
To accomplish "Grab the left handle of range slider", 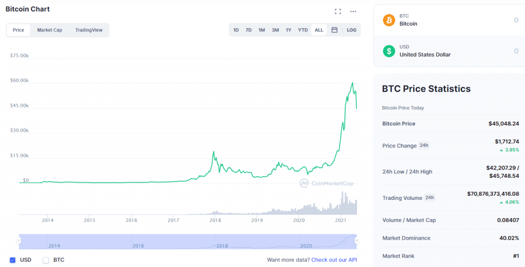I will pyautogui.click(x=19, y=241).
